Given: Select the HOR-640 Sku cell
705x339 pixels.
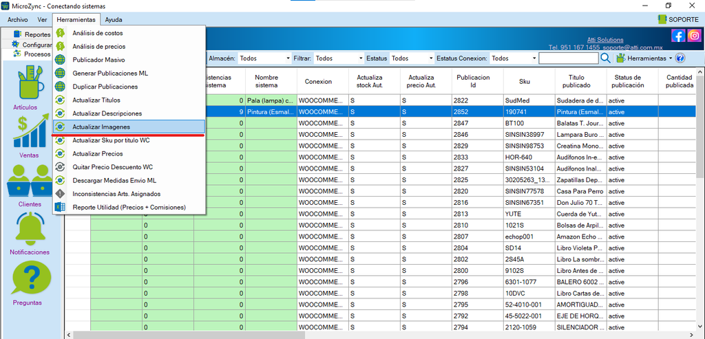Looking at the screenshot, I should tap(529, 157).
